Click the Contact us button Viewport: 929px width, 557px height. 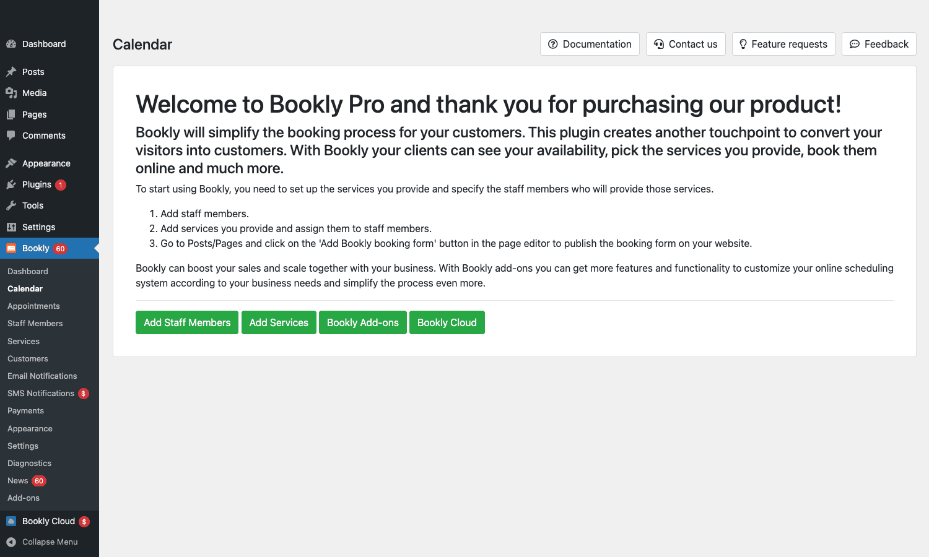pyautogui.click(x=686, y=44)
